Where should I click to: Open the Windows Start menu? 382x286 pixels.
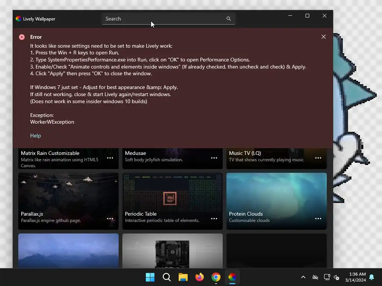pyautogui.click(x=150, y=277)
